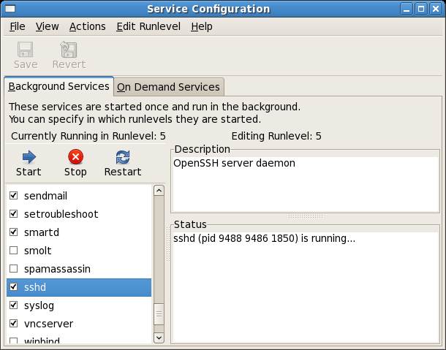Click the sshd is running status text
The height and width of the screenshot is (350, 446).
(264, 238)
